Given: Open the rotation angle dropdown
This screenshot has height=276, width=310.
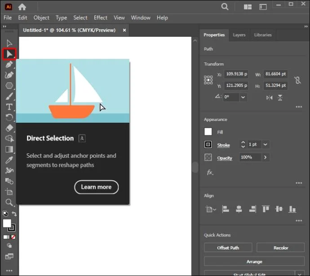Looking at the screenshot, I should 243,98.
